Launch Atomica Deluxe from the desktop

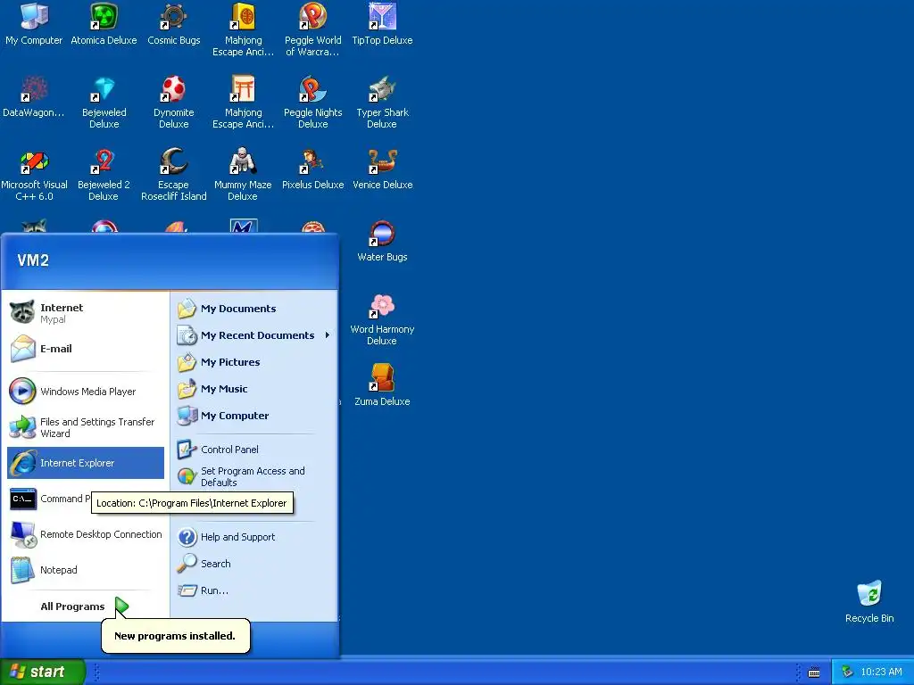click(x=104, y=24)
